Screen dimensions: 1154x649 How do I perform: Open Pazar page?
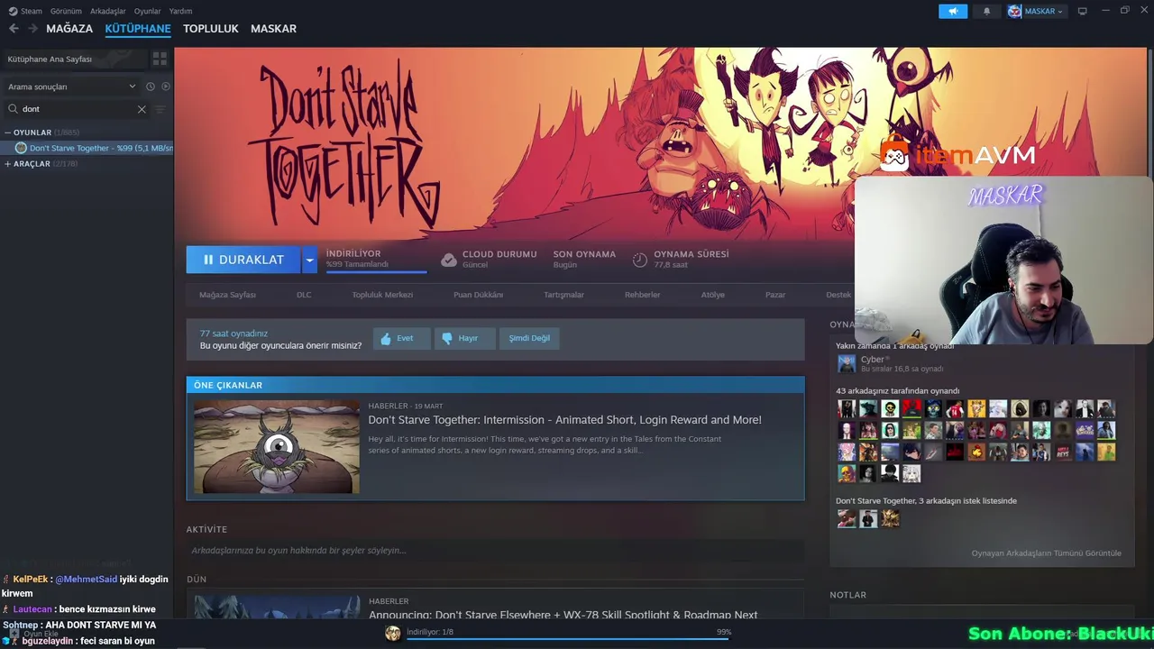point(775,295)
